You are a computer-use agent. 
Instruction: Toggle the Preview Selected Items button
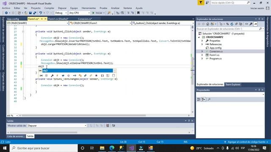coord(255,24)
